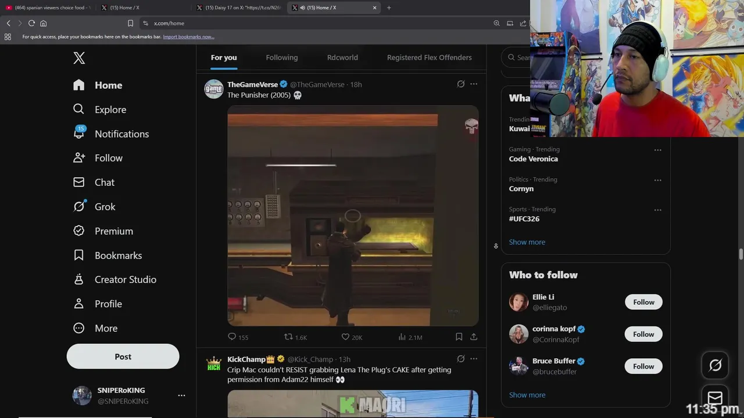
Task: Switch to the For you tab
Action: coord(224,57)
